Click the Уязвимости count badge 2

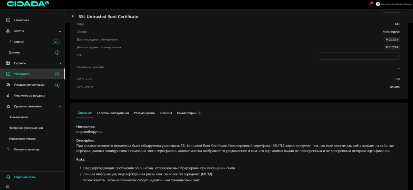[57, 74]
